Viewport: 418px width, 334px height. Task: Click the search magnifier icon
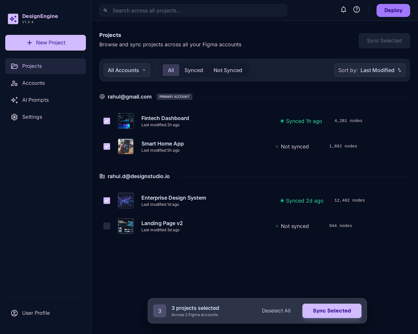[x=106, y=10]
